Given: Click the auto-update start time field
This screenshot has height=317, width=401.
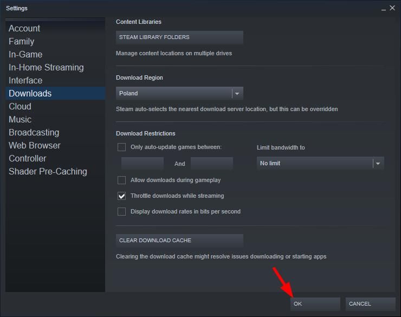Looking at the screenshot, I should click(x=143, y=163).
